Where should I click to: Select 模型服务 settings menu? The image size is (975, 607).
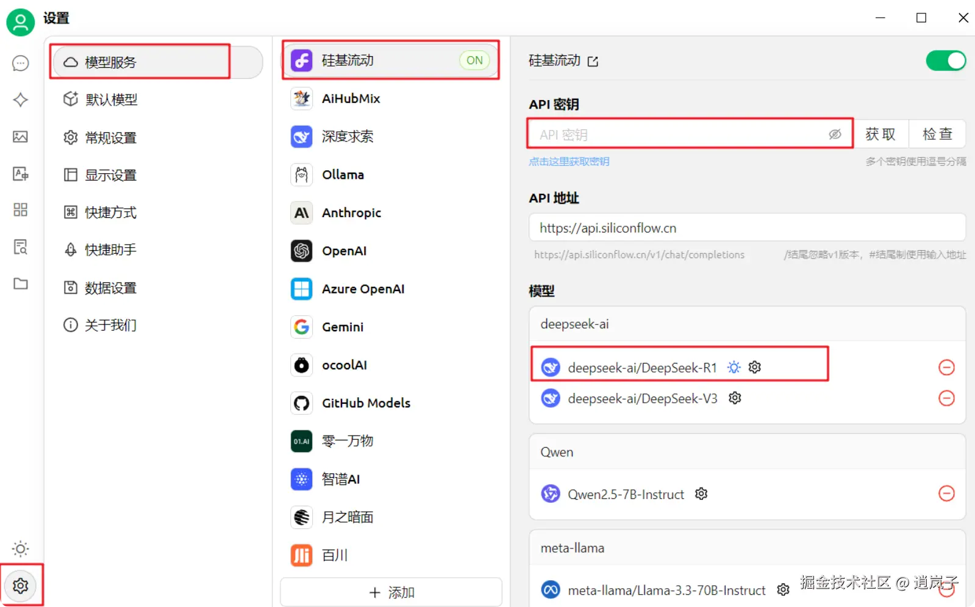pyautogui.click(x=158, y=62)
